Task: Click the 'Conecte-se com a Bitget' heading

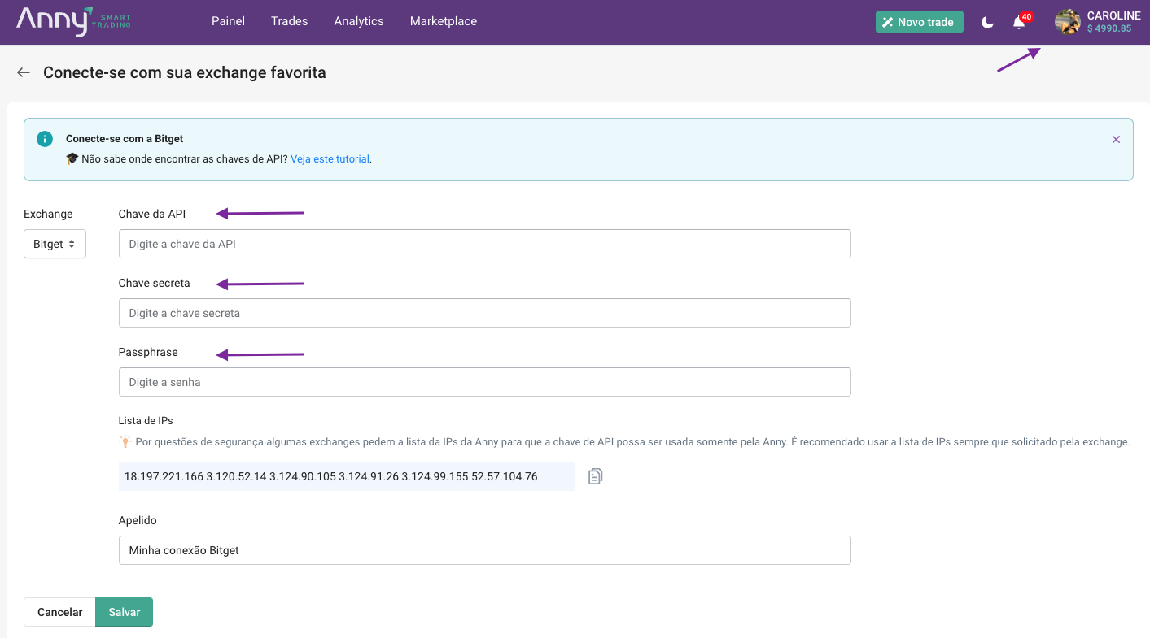Action: (x=125, y=139)
